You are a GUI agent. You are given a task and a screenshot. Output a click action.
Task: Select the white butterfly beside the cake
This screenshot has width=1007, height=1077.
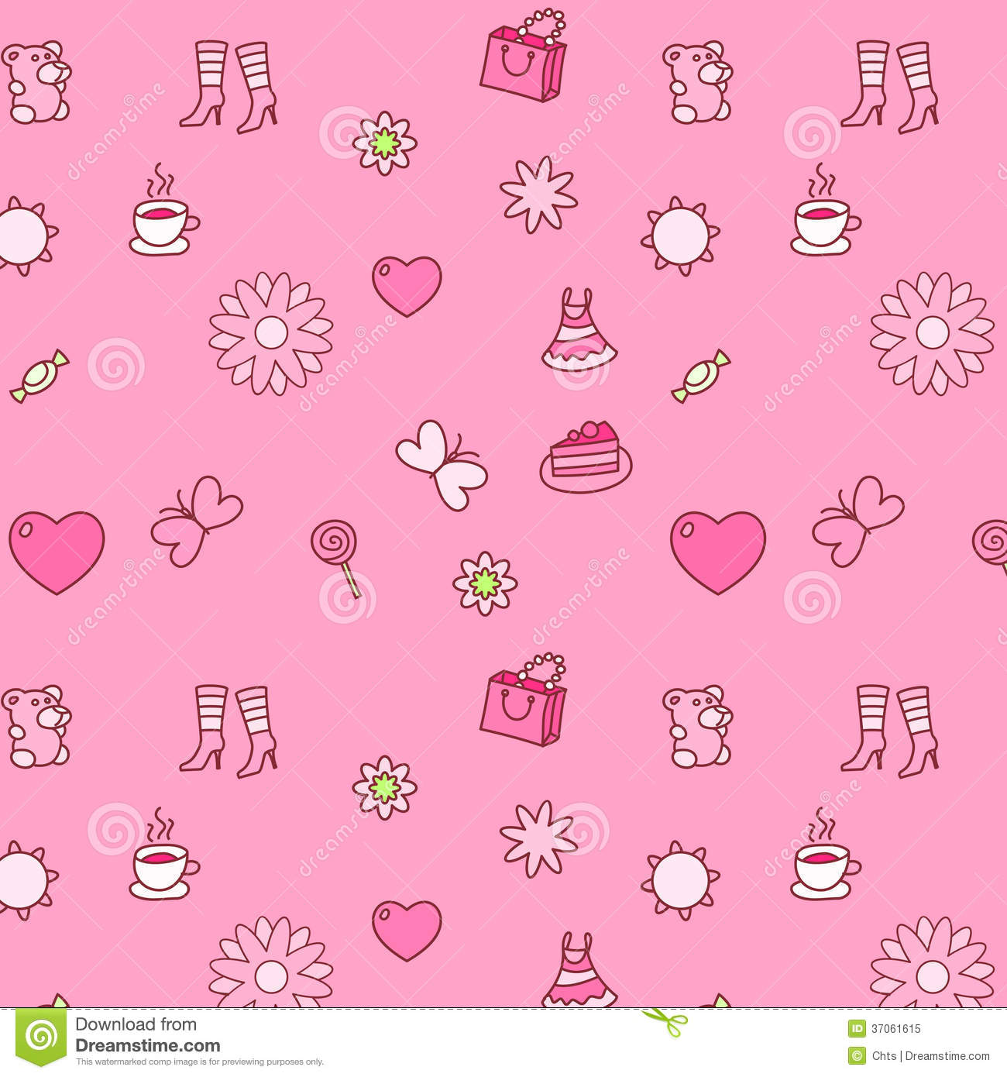click(441, 463)
